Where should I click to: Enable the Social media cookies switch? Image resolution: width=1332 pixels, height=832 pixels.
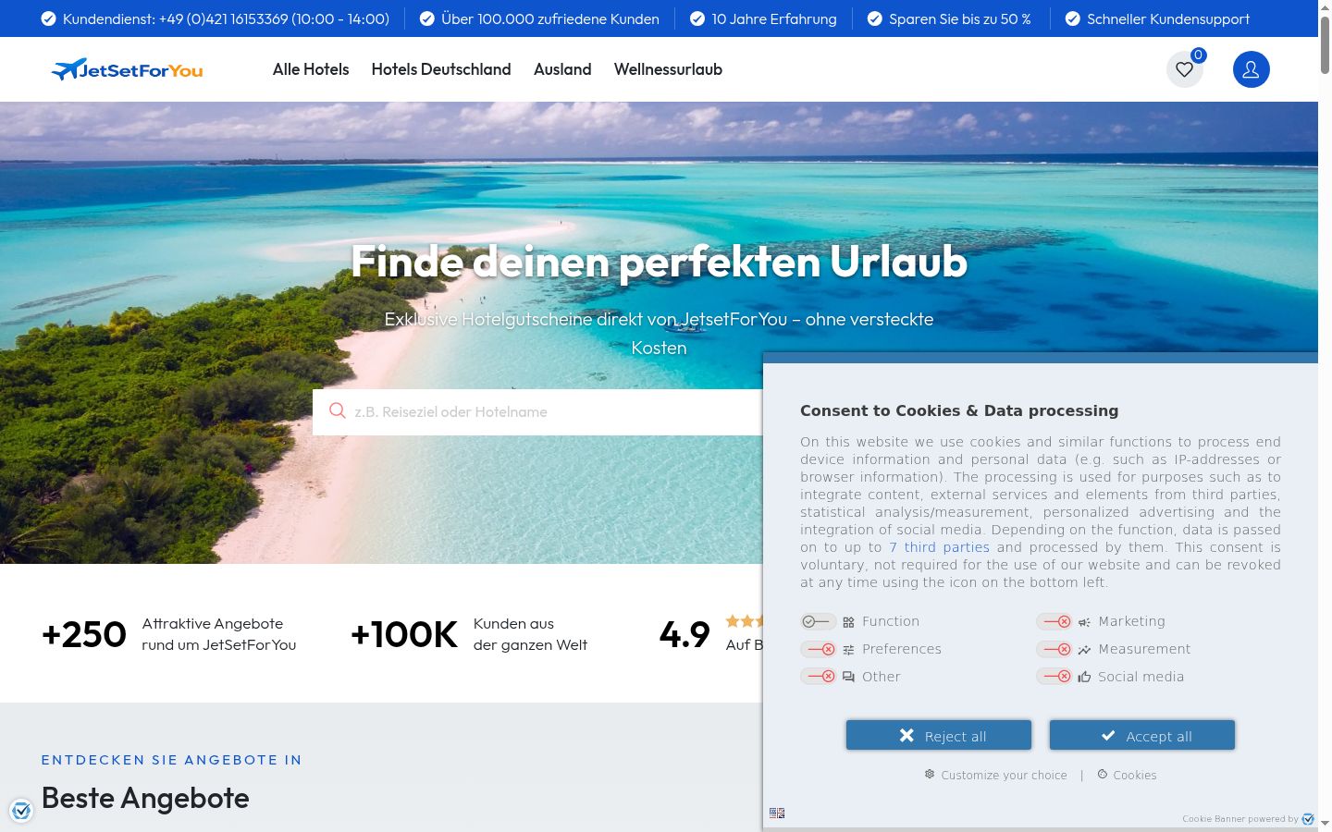[x=1054, y=677]
